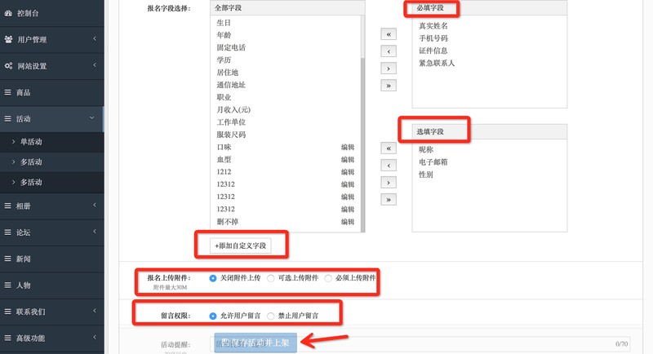Click 编辑 link for 血型 field
This screenshot has width=653, height=354.
348,160
